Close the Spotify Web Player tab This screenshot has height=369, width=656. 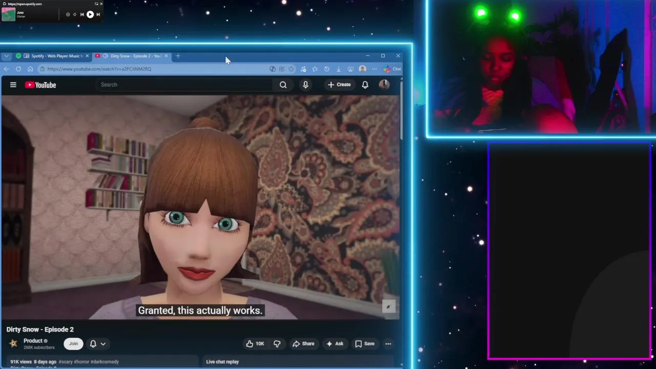(87, 56)
